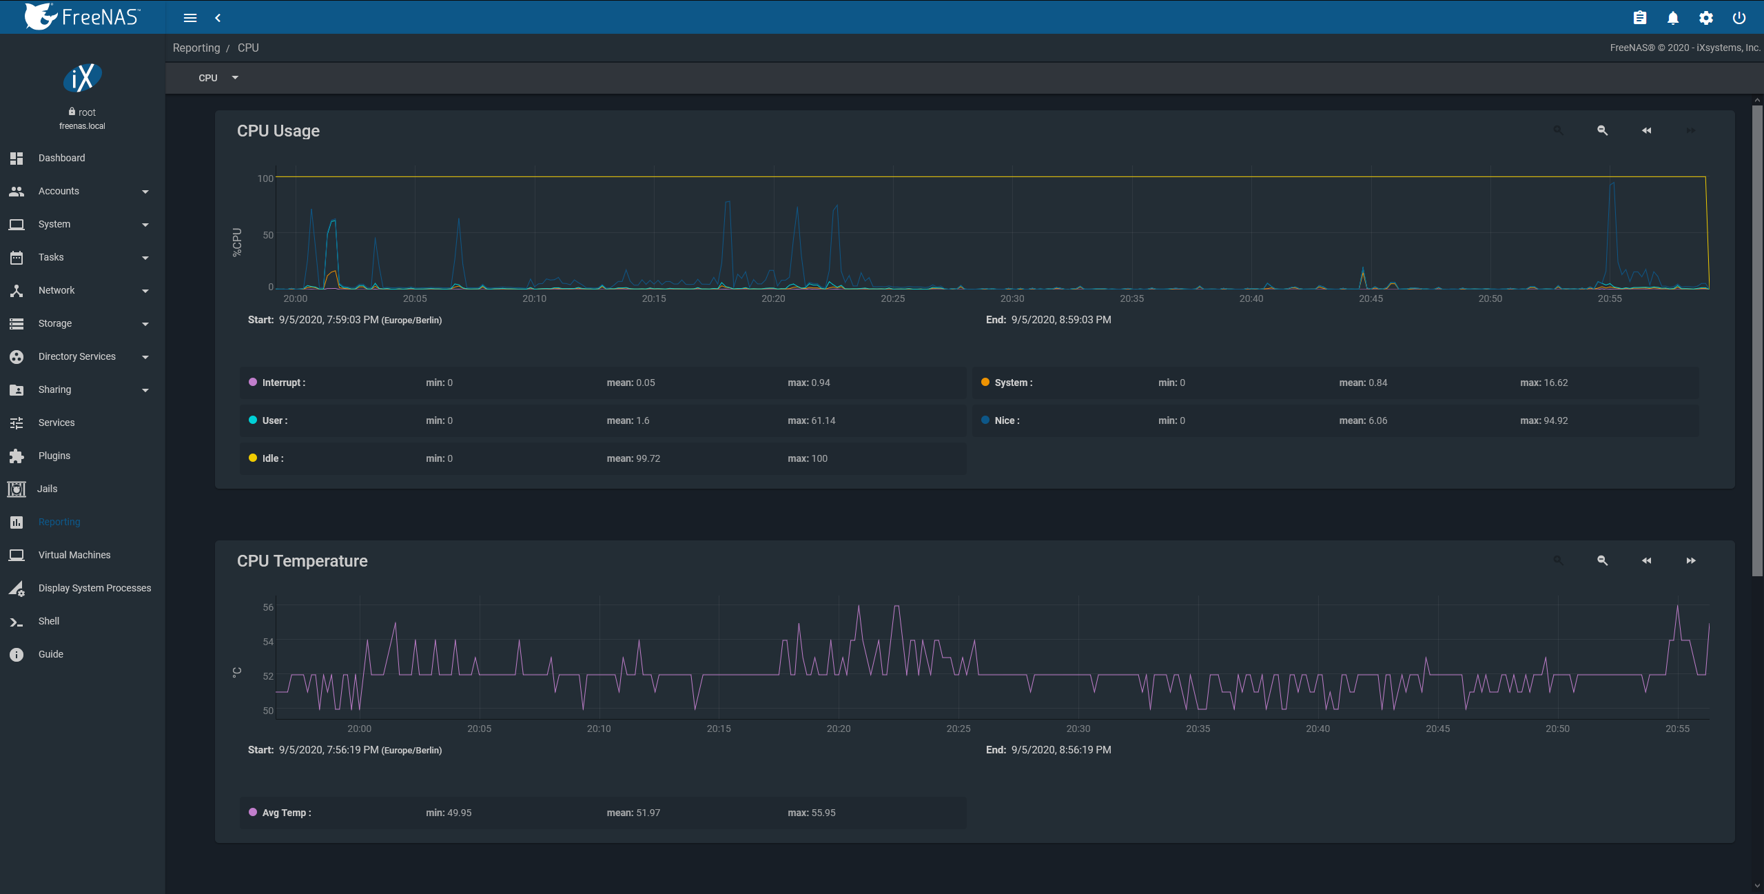
Task: Step back in the CPU Usage timeline
Action: pyautogui.click(x=1646, y=130)
